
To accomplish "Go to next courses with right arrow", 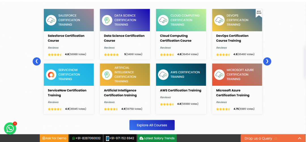I will coord(267,61).
